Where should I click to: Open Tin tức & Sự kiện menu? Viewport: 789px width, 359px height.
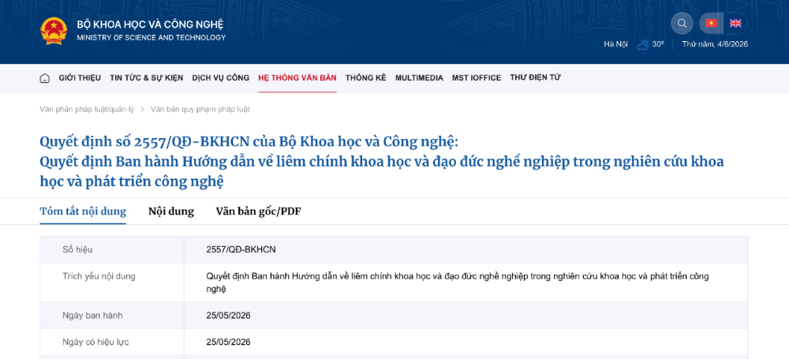tap(147, 78)
